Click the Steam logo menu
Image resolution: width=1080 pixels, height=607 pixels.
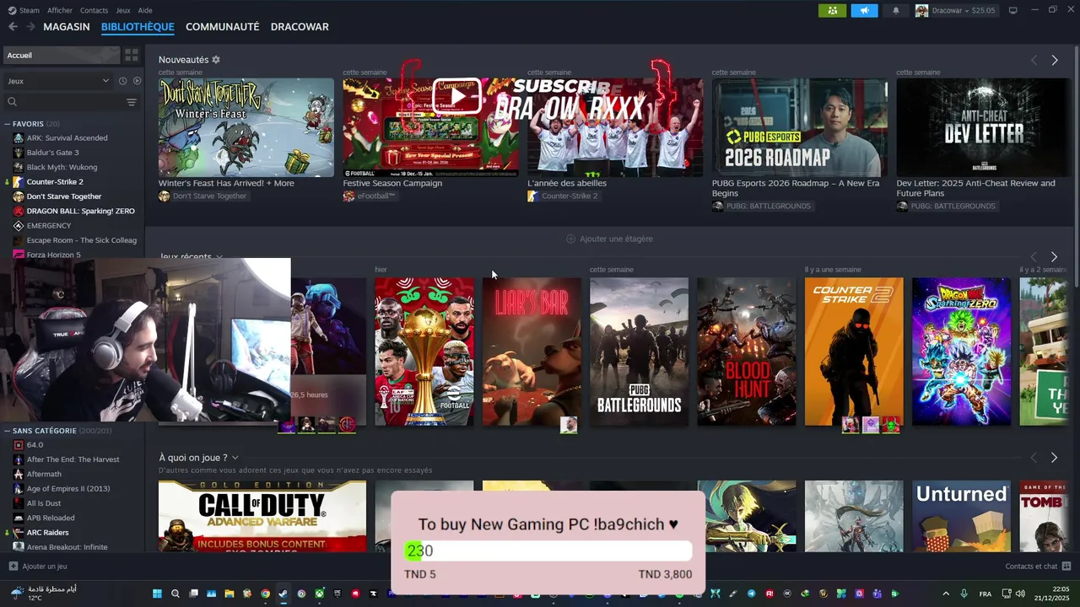(x=13, y=10)
